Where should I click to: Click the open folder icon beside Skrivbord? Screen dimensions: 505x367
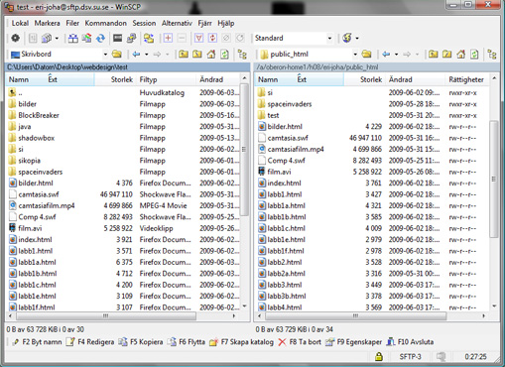[x=117, y=54]
